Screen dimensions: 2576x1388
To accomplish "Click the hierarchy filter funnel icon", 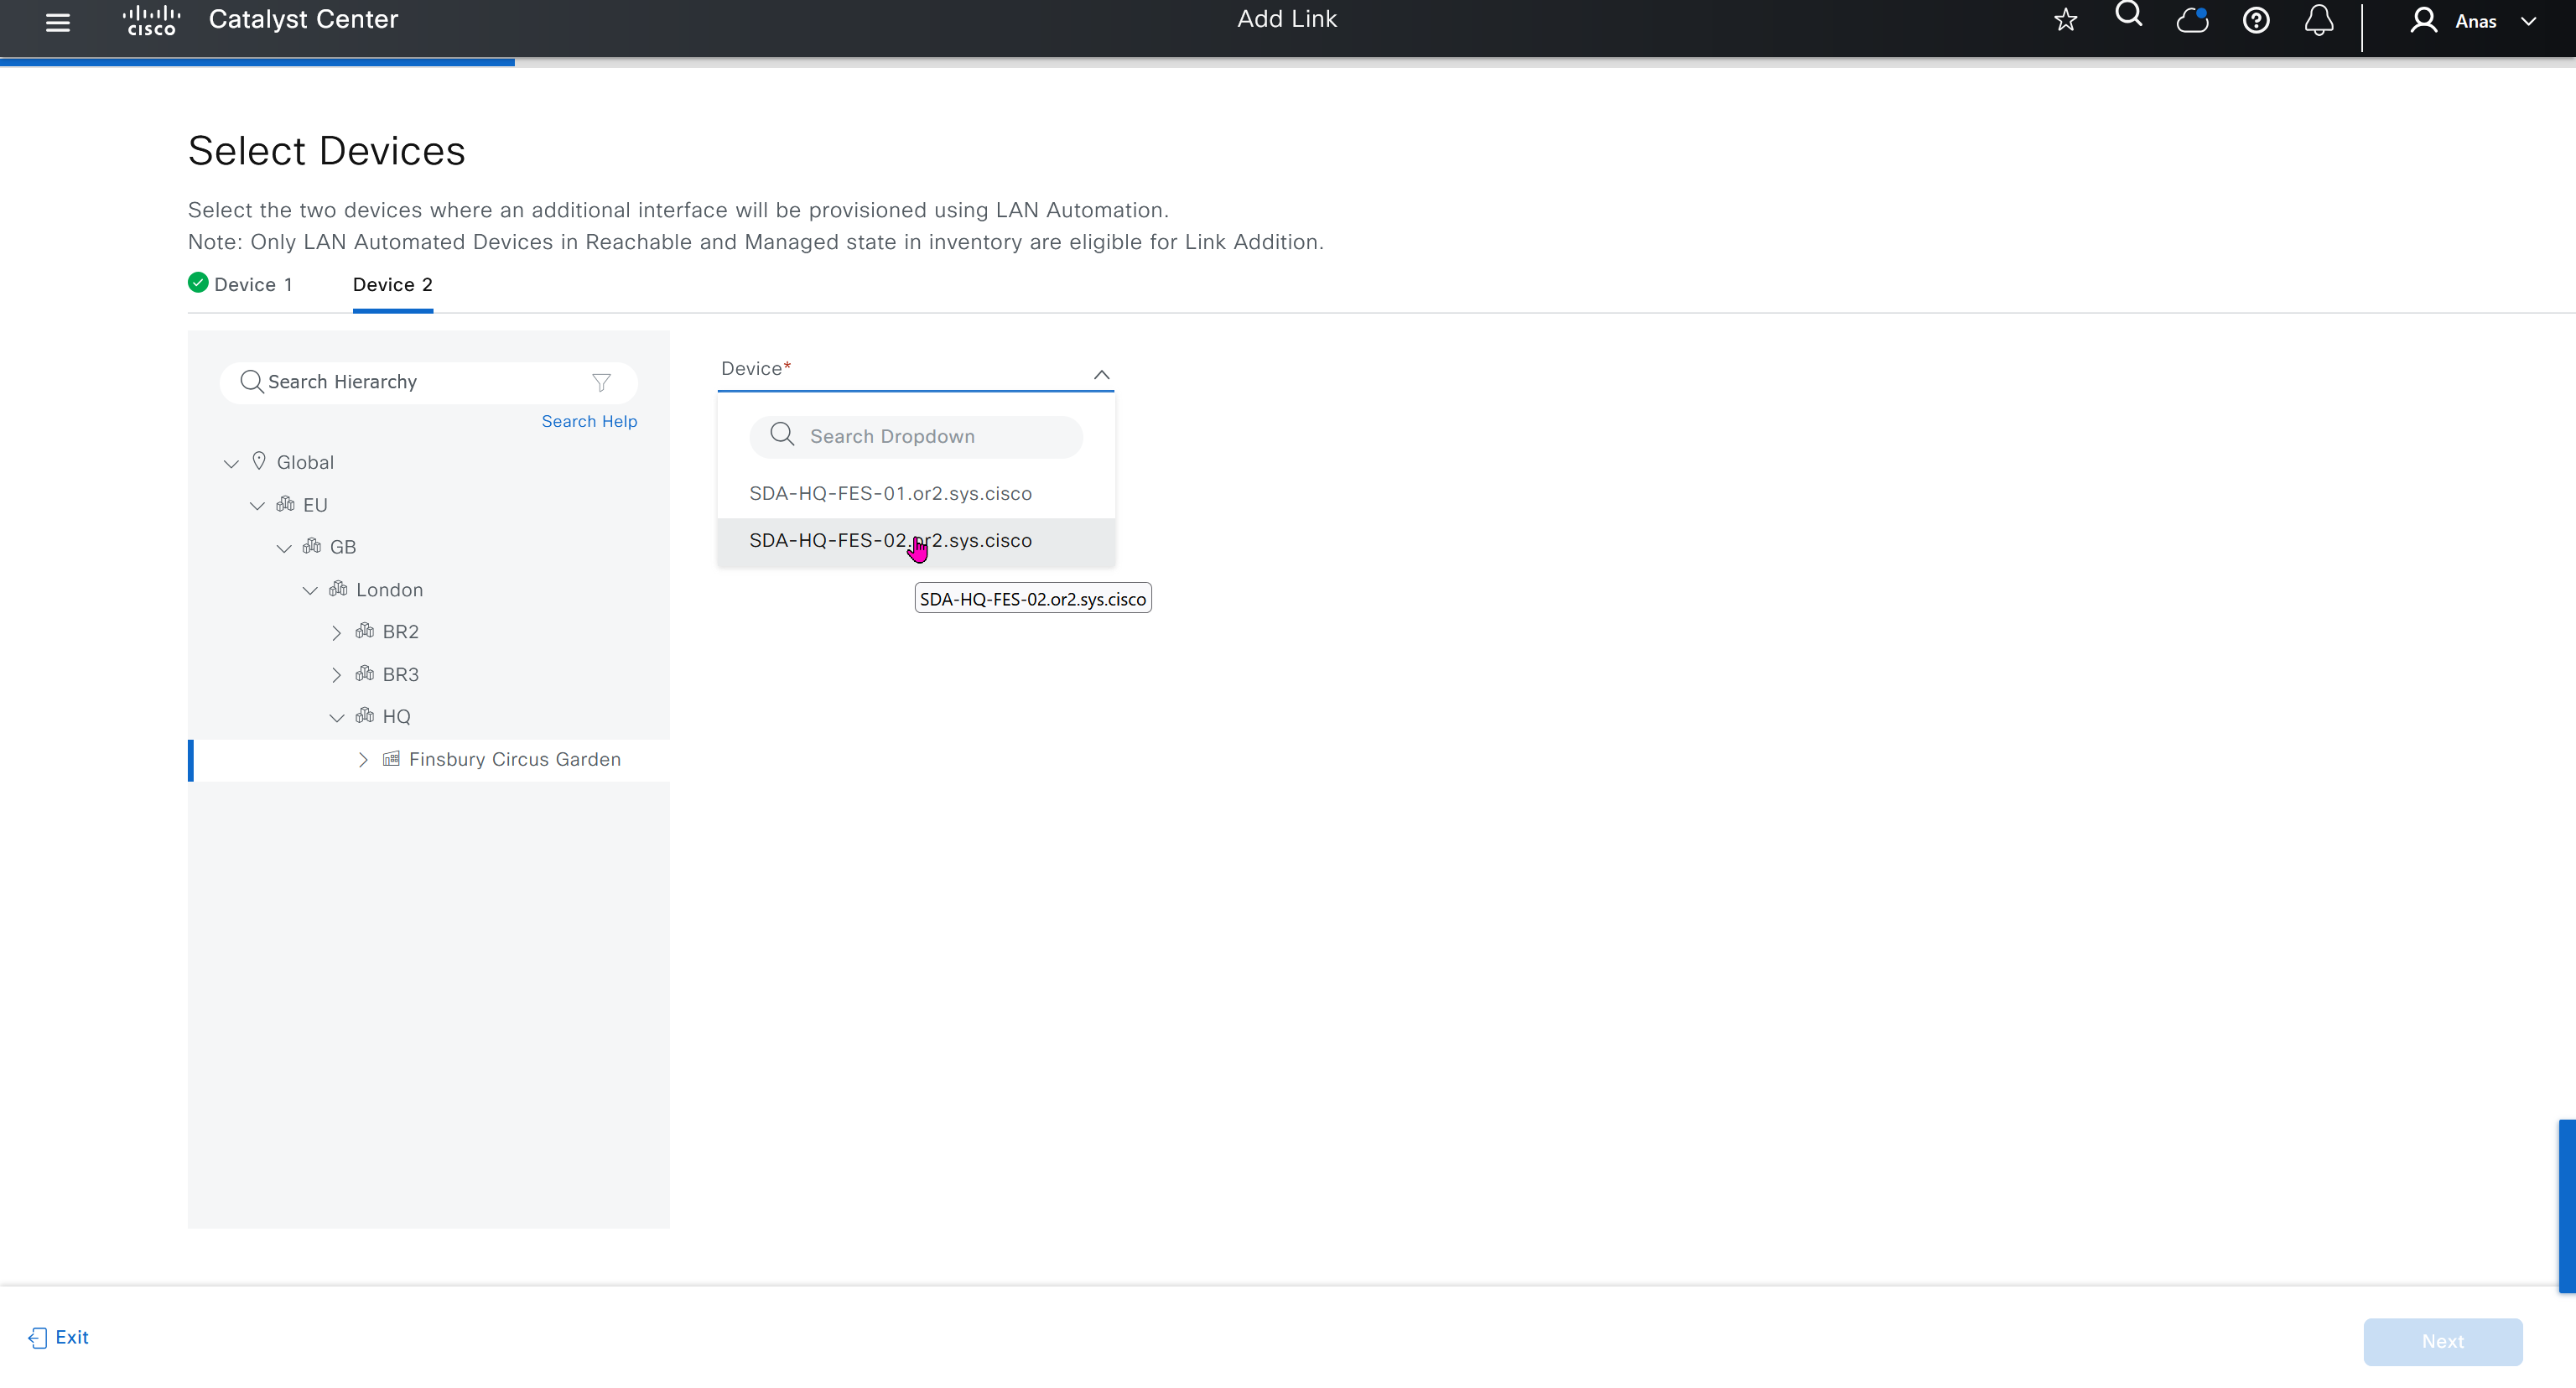I will pos(601,382).
